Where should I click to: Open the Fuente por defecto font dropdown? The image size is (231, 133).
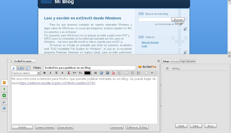(26, 73)
